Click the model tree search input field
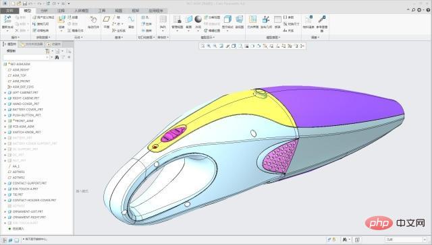The height and width of the screenshot is (245, 432). [x=26, y=57]
